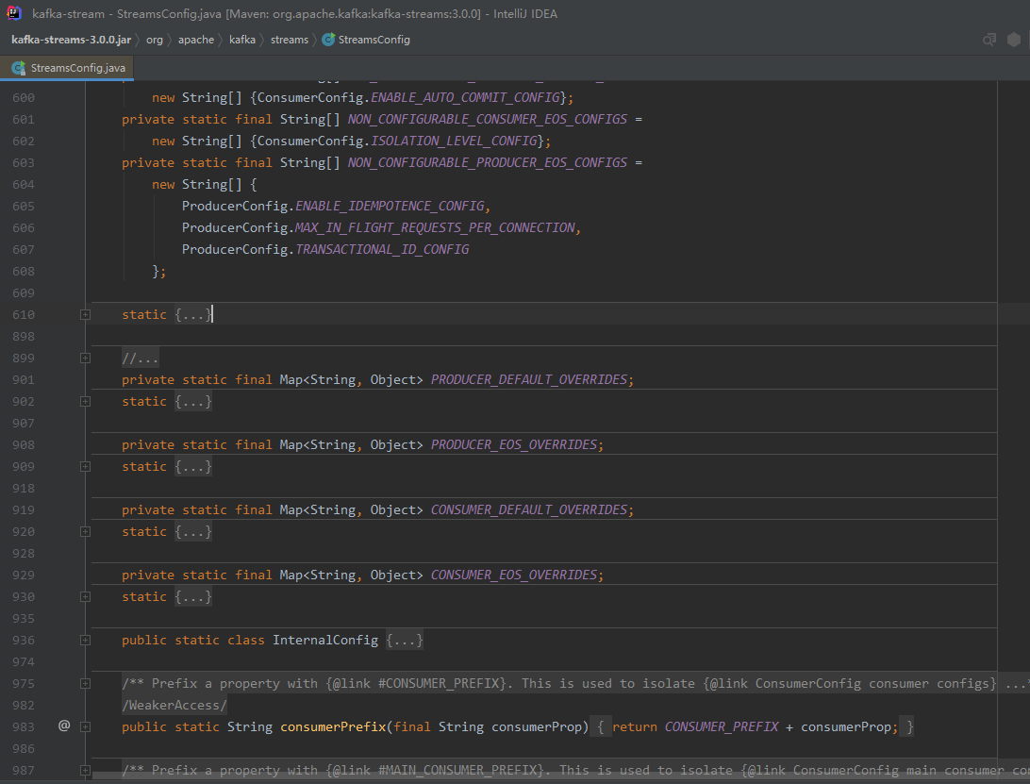Open the kafka breadcrumb segment
Screen dimensions: 1030x784
coord(242,40)
